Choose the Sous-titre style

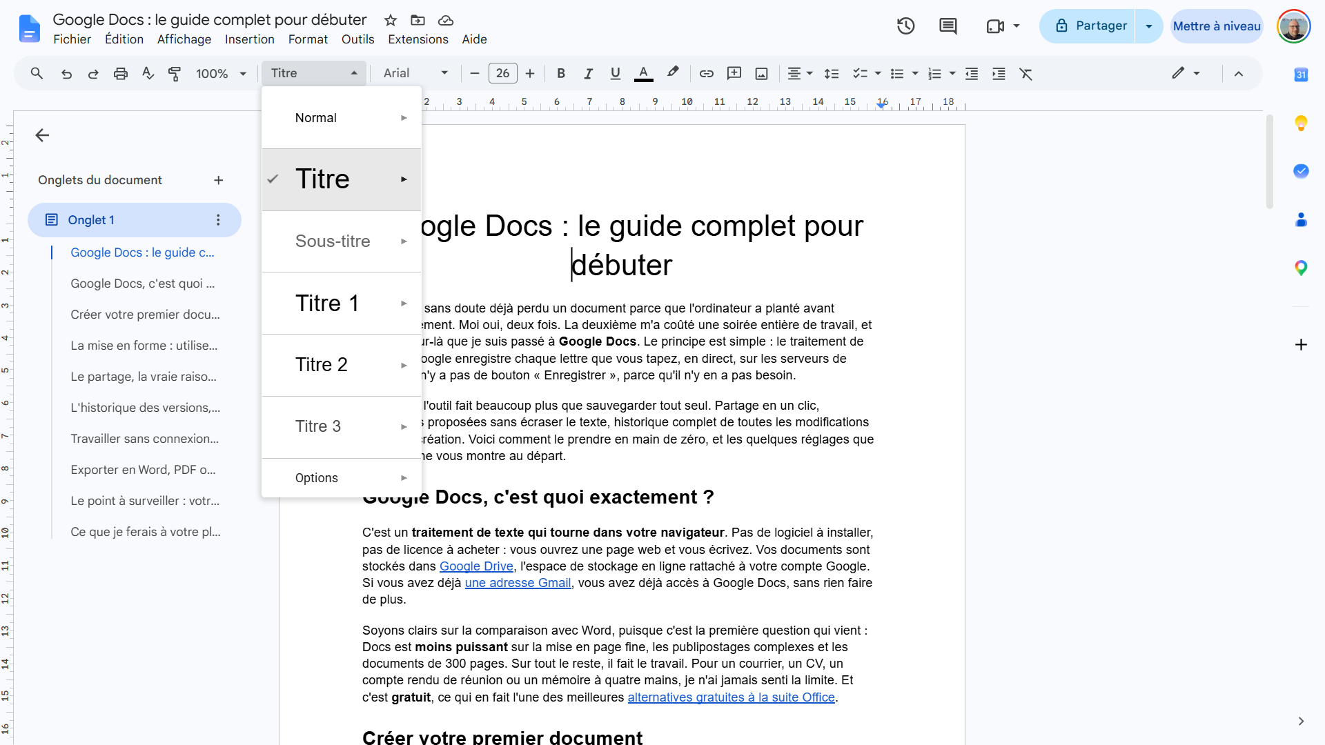pyautogui.click(x=342, y=241)
